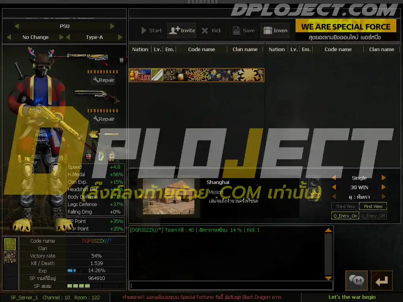
Task: Decrease 30 WIN goal with left arrow
Action: [334, 187]
